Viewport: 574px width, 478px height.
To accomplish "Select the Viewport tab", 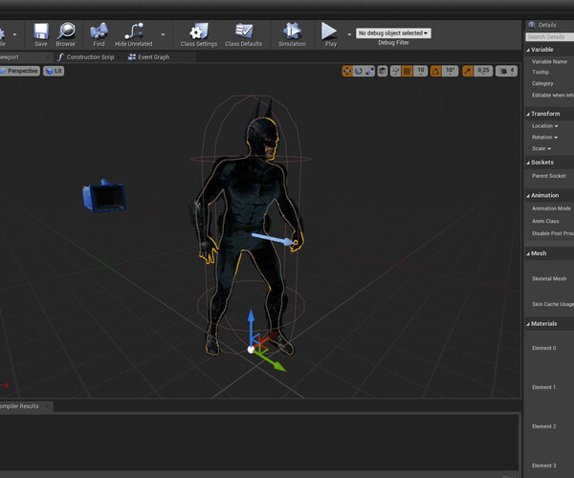I will pyautogui.click(x=10, y=57).
